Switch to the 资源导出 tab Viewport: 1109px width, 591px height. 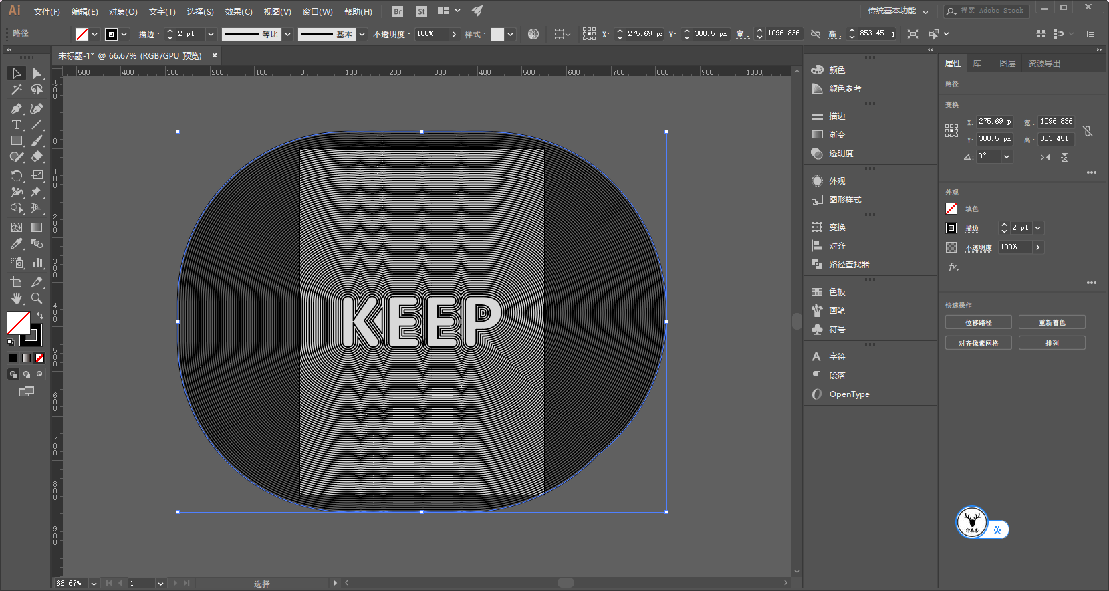pos(1044,64)
